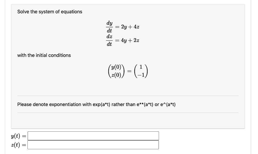Click the z(t) answer input field
Image resolution: width=258 pixels, height=154 pixels.
(x=93, y=145)
